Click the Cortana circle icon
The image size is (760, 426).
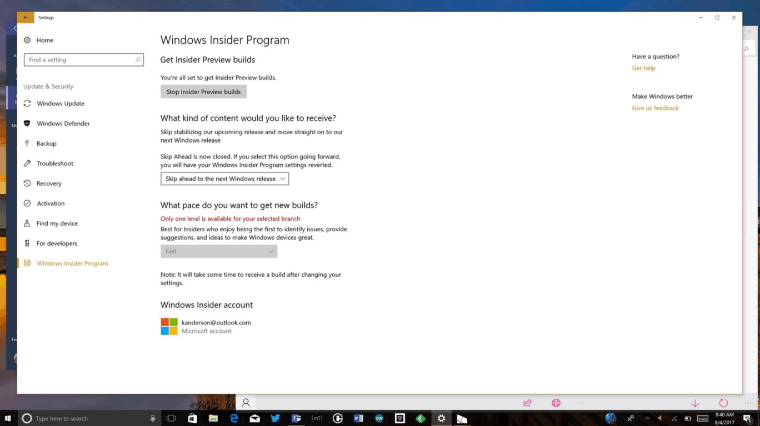27,418
